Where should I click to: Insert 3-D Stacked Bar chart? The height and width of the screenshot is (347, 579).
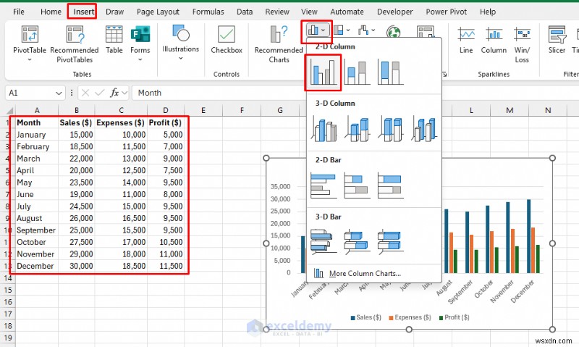coord(357,241)
